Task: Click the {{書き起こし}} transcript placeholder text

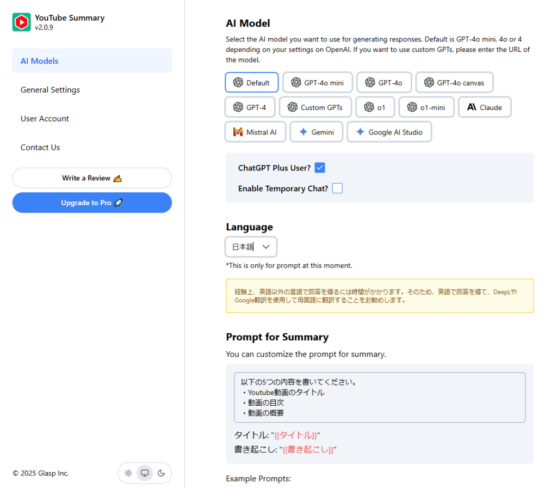Action: 308,449
